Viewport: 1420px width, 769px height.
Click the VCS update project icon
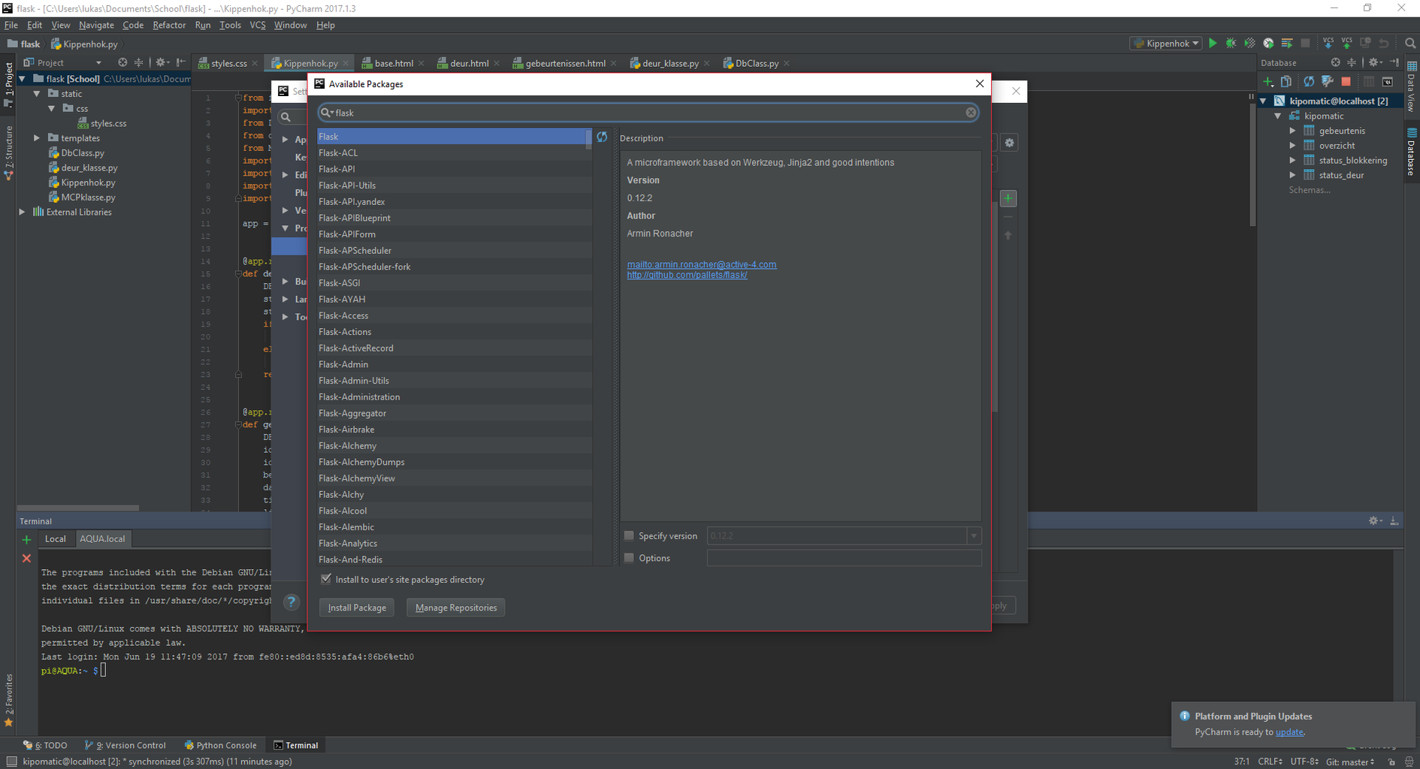coord(1328,44)
